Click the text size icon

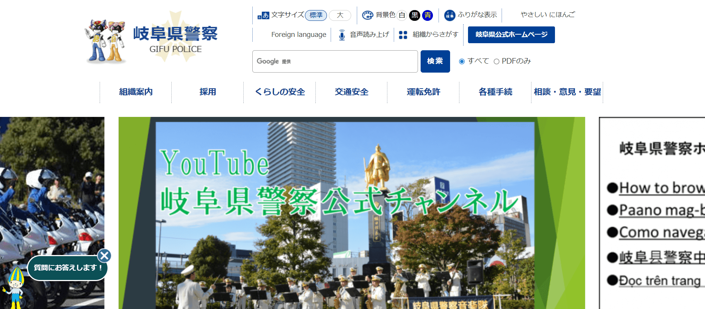(263, 15)
